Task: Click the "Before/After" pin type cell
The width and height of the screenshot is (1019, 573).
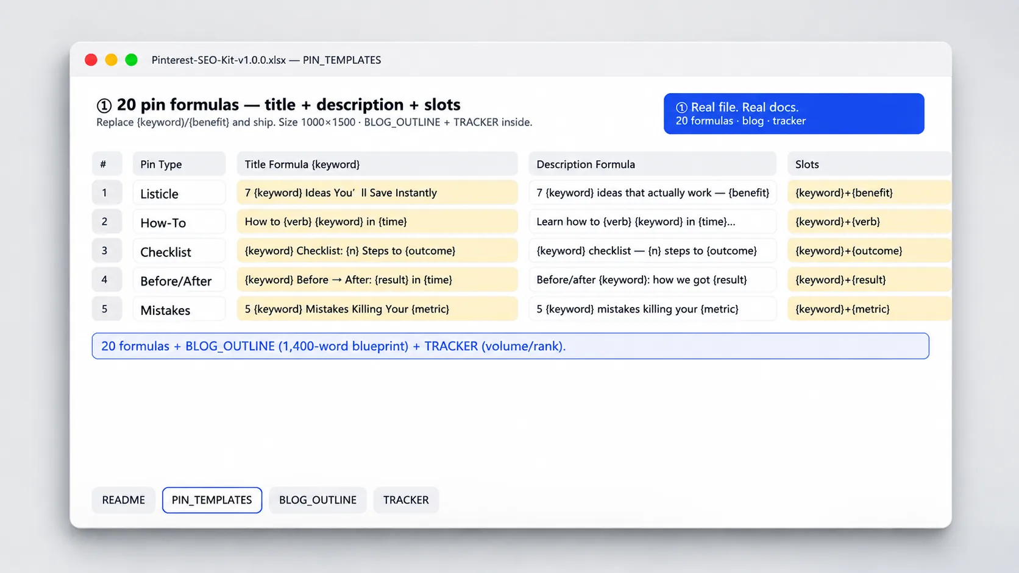Action: pos(179,280)
